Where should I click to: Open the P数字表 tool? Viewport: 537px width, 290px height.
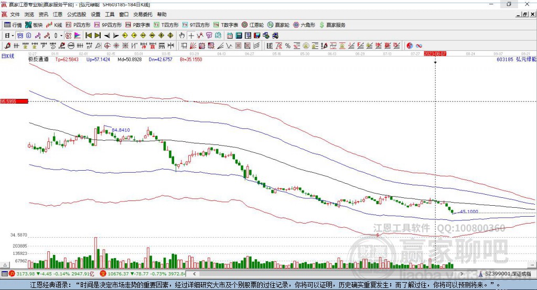(x=138, y=25)
